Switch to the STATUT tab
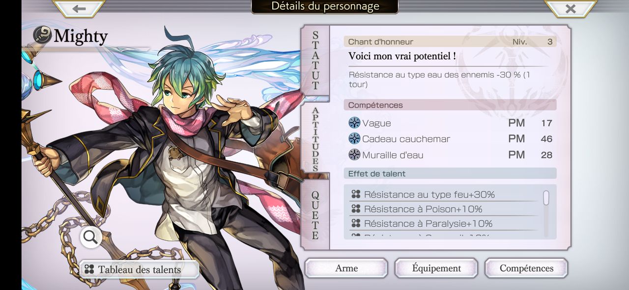 315,61
